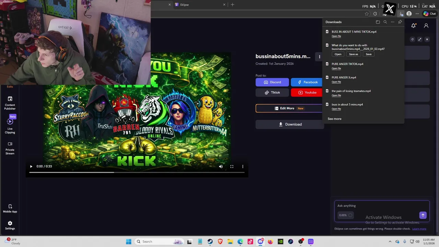The image size is (439, 247).
Task: Close the Eklipse chat panel
Action: 427,39
